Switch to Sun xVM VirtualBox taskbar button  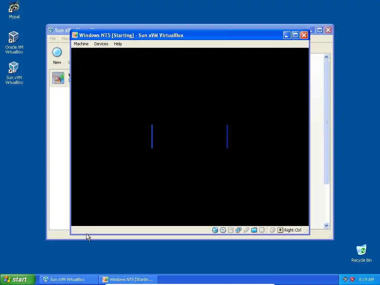pyautogui.click(x=69, y=279)
